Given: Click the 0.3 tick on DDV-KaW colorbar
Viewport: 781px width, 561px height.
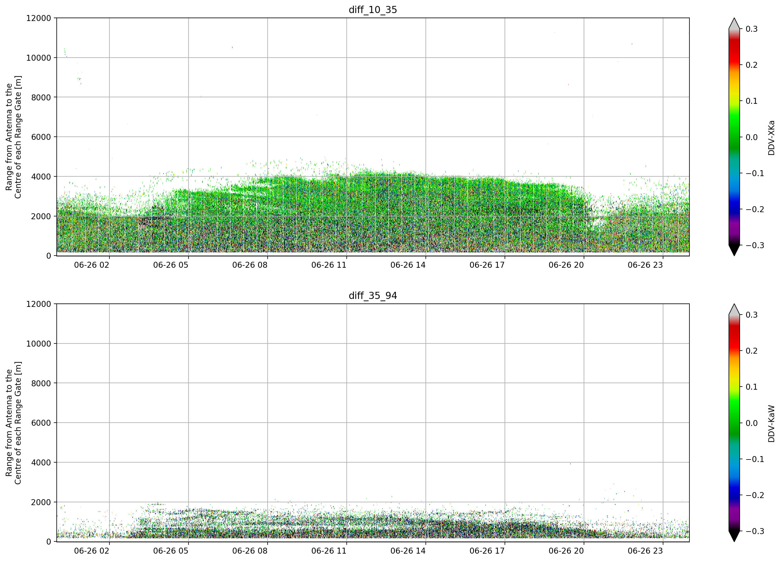Looking at the screenshot, I should [x=752, y=315].
